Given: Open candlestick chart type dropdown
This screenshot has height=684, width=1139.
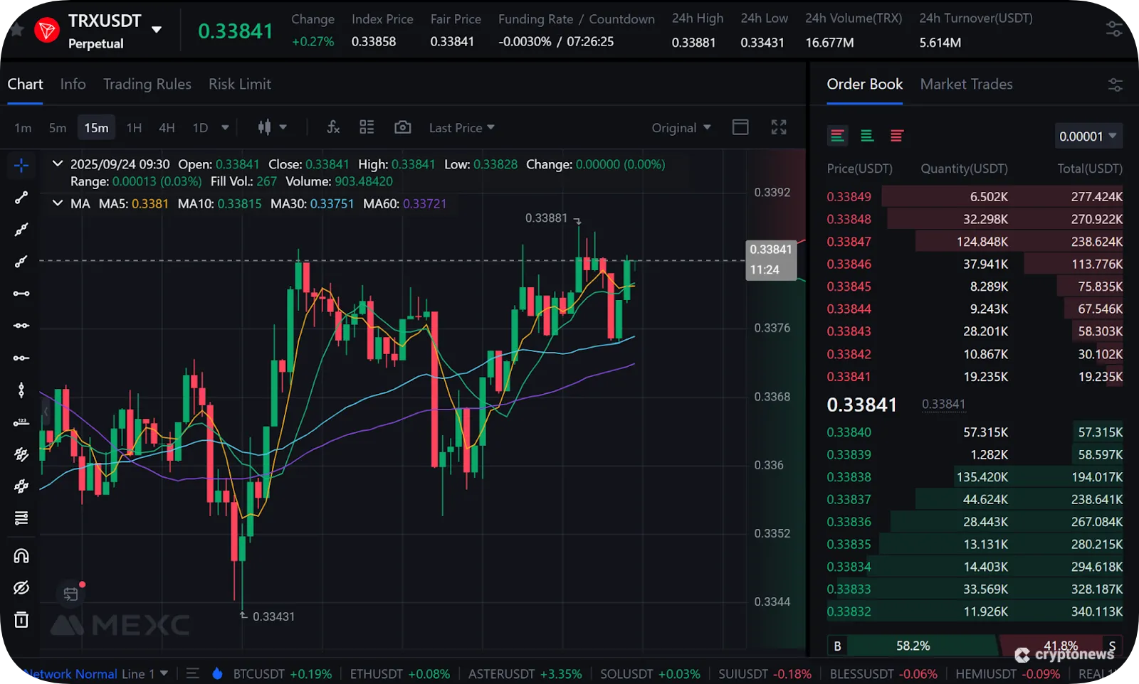Looking at the screenshot, I should [x=273, y=127].
